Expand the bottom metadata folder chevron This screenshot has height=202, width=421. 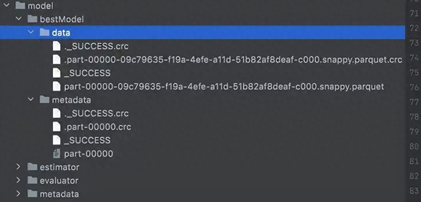[18, 194]
